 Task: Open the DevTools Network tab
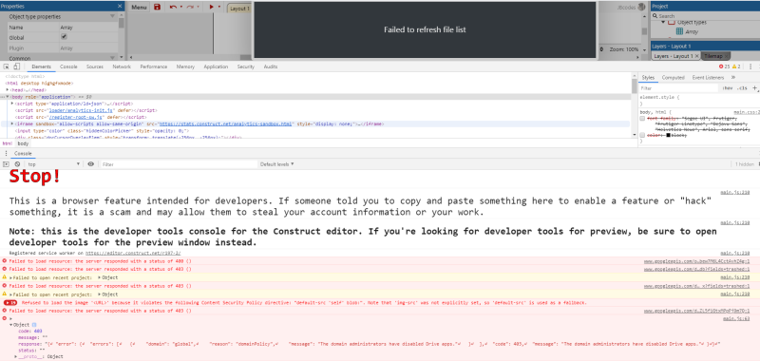(122, 66)
